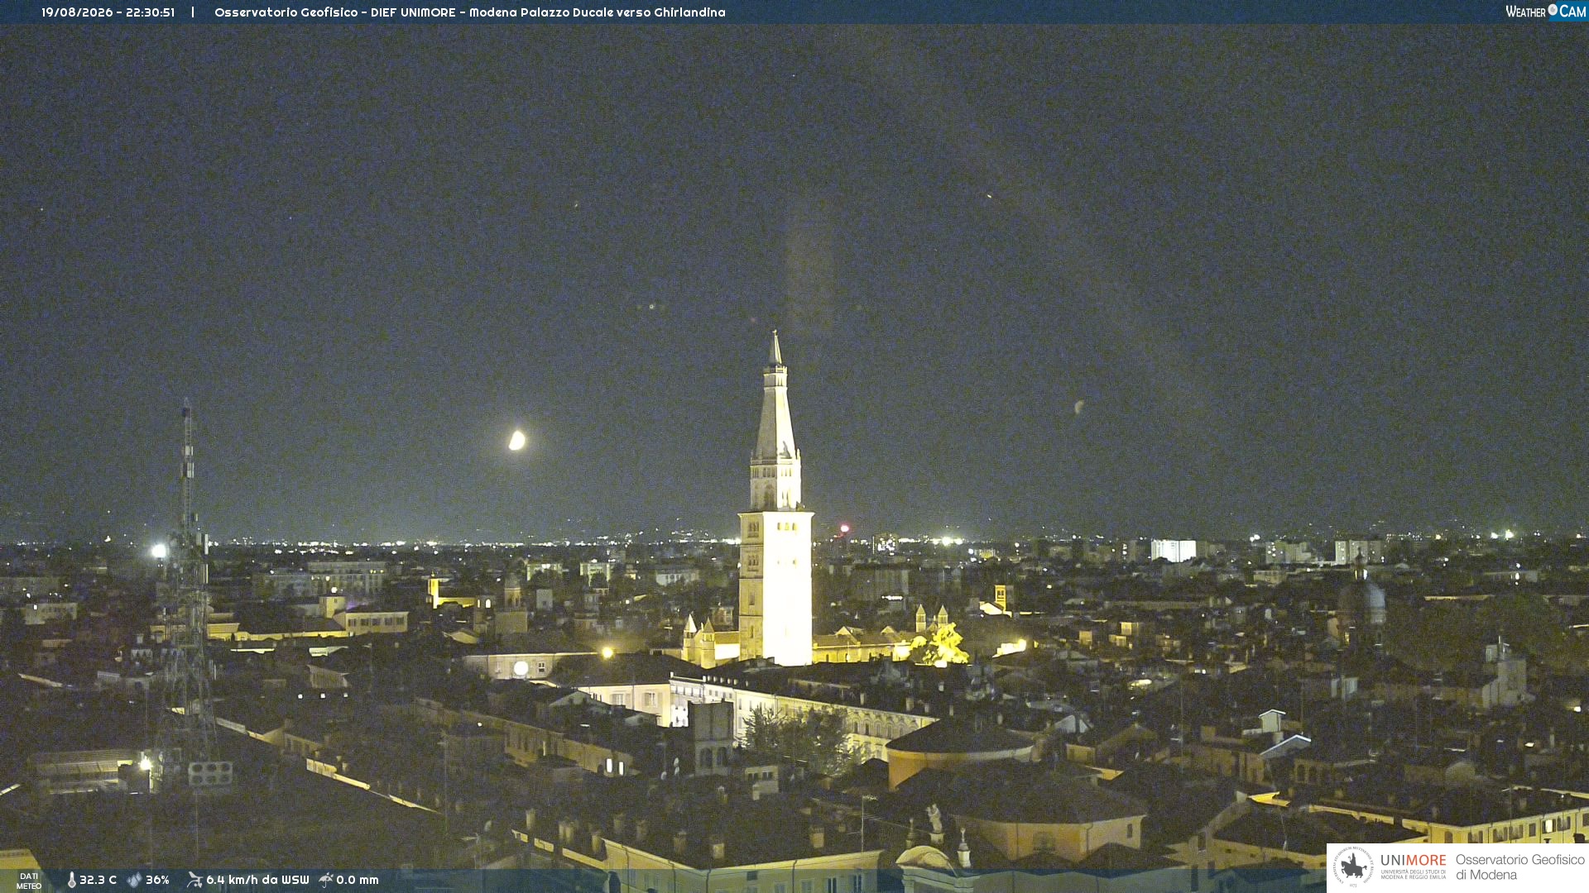Click the 19/08/2026 date and time stamp

(108, 12)
